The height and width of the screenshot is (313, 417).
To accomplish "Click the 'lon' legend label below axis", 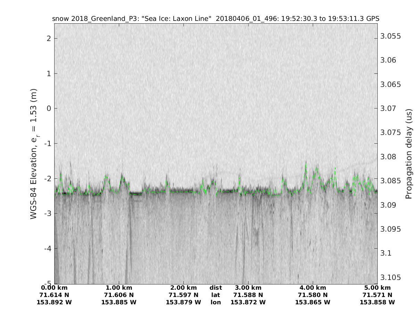I will 215,302.
